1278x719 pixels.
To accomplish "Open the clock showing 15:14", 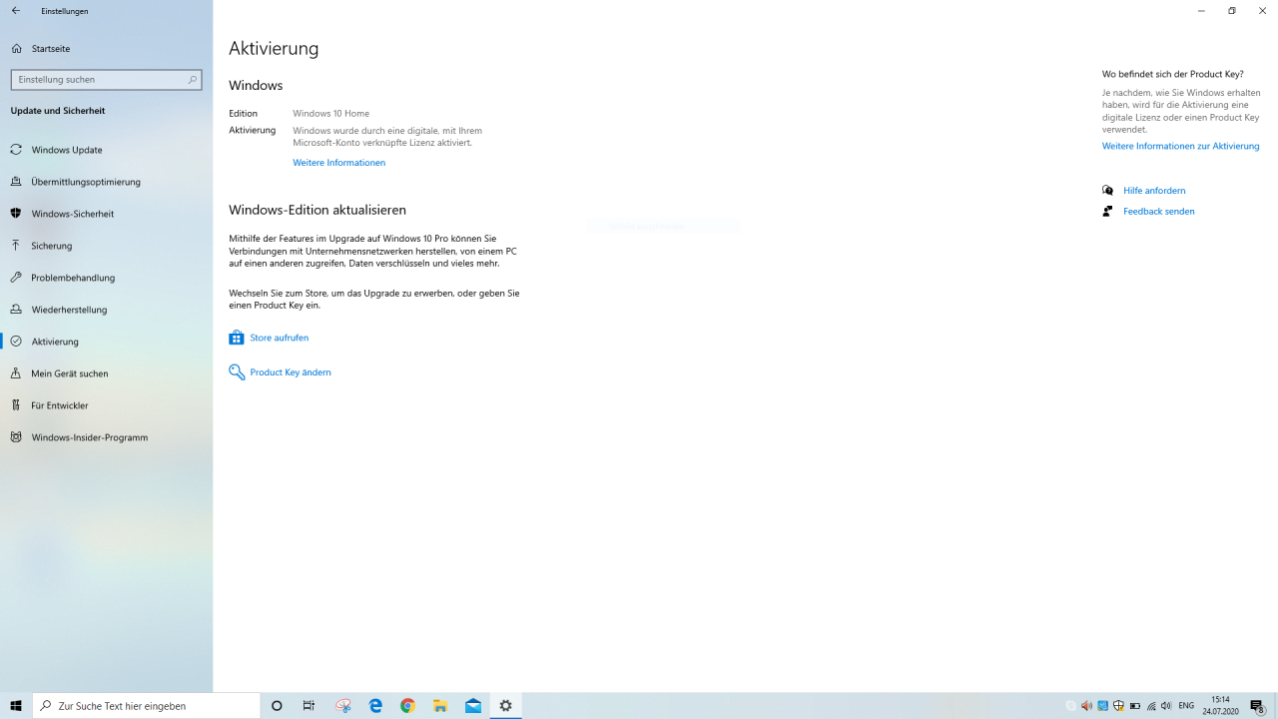I will [1220, 706].
